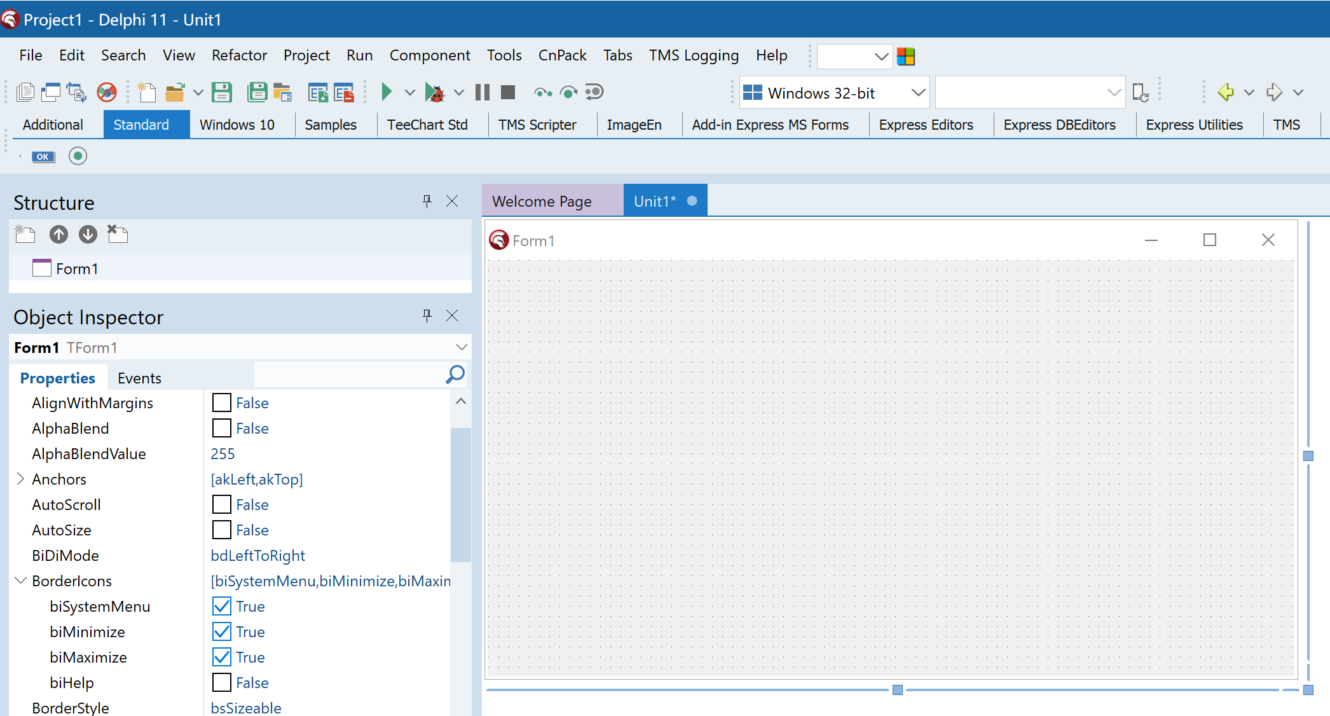The image size is (1330, 716).
Task: Switch to Events tab in Object Inspector
Action: pyautogui.click(x=139, y=378)
